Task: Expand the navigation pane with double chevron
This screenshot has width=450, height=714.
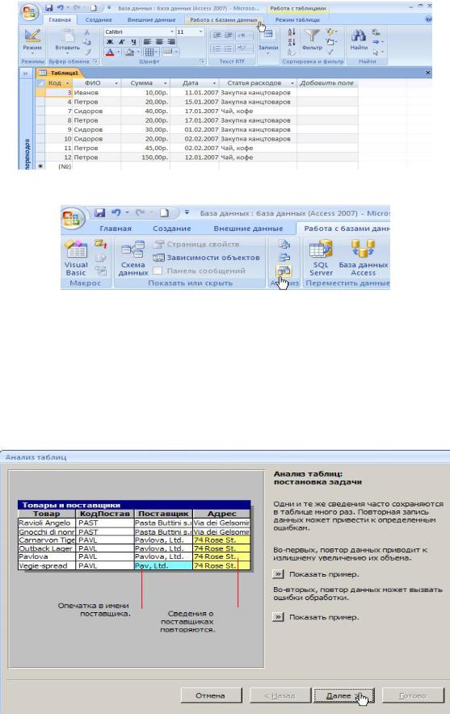Action: pyautogui.click(x=26, y=73)
